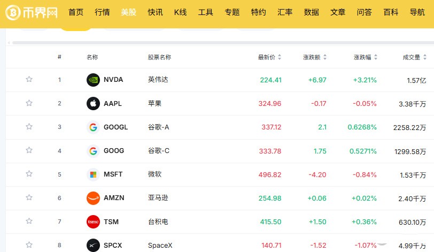Screen dimensions: 434x252
Task: Click the scrollbar's left arrow
Action: coord(9,43)
